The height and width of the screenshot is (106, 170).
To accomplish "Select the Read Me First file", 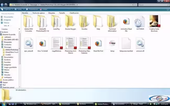I will coord(98,45).
